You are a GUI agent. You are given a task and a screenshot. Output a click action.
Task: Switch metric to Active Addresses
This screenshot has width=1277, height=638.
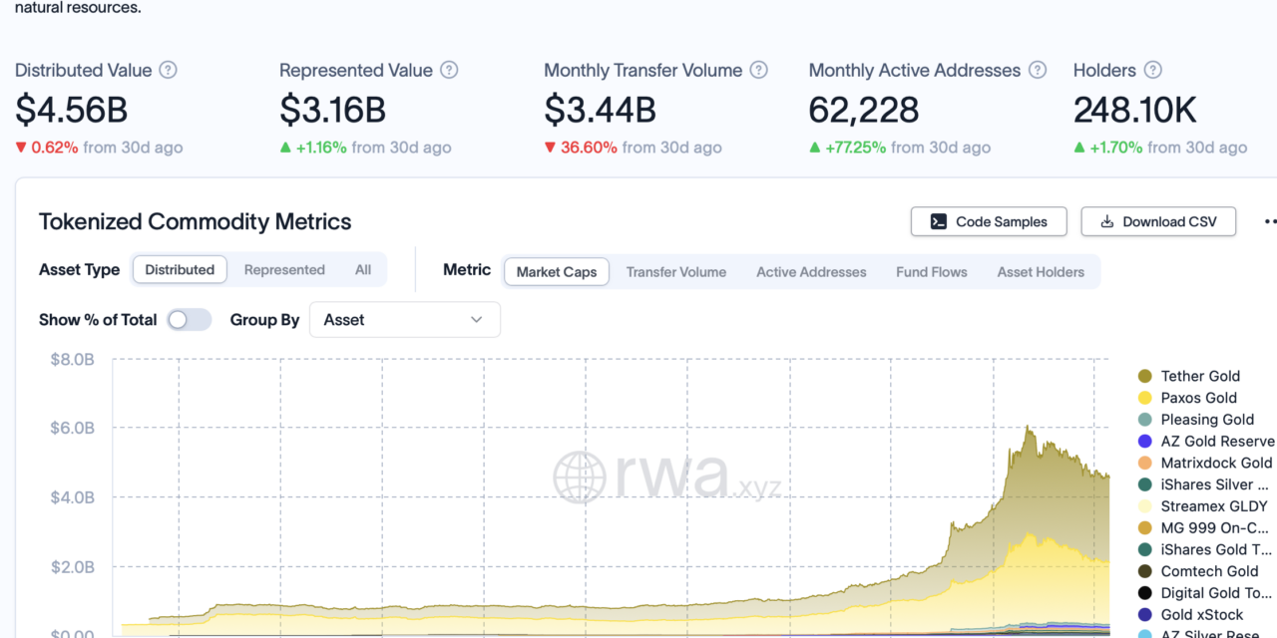(811, 271)
